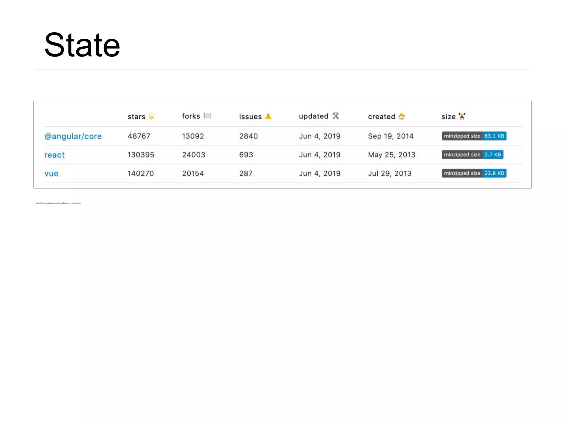Click vue's fork count 20154
565x424 pixels.
click(x=193, y=173)
